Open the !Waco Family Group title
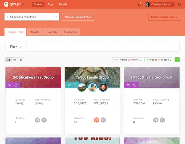The image size is (185, 144). click(x=92, y=77)
